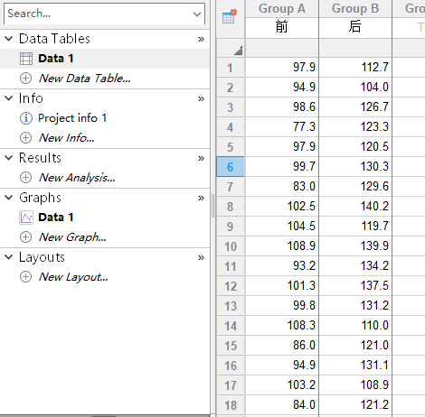Select the Group A column header
Screen dimensions: 425x417
point(282,8)
